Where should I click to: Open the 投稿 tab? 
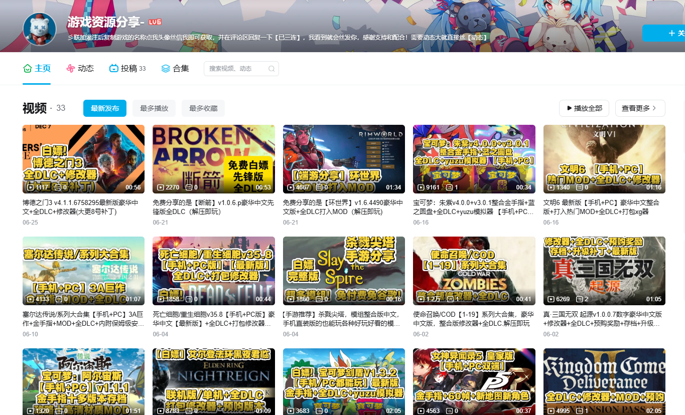(x=128, y=68)
